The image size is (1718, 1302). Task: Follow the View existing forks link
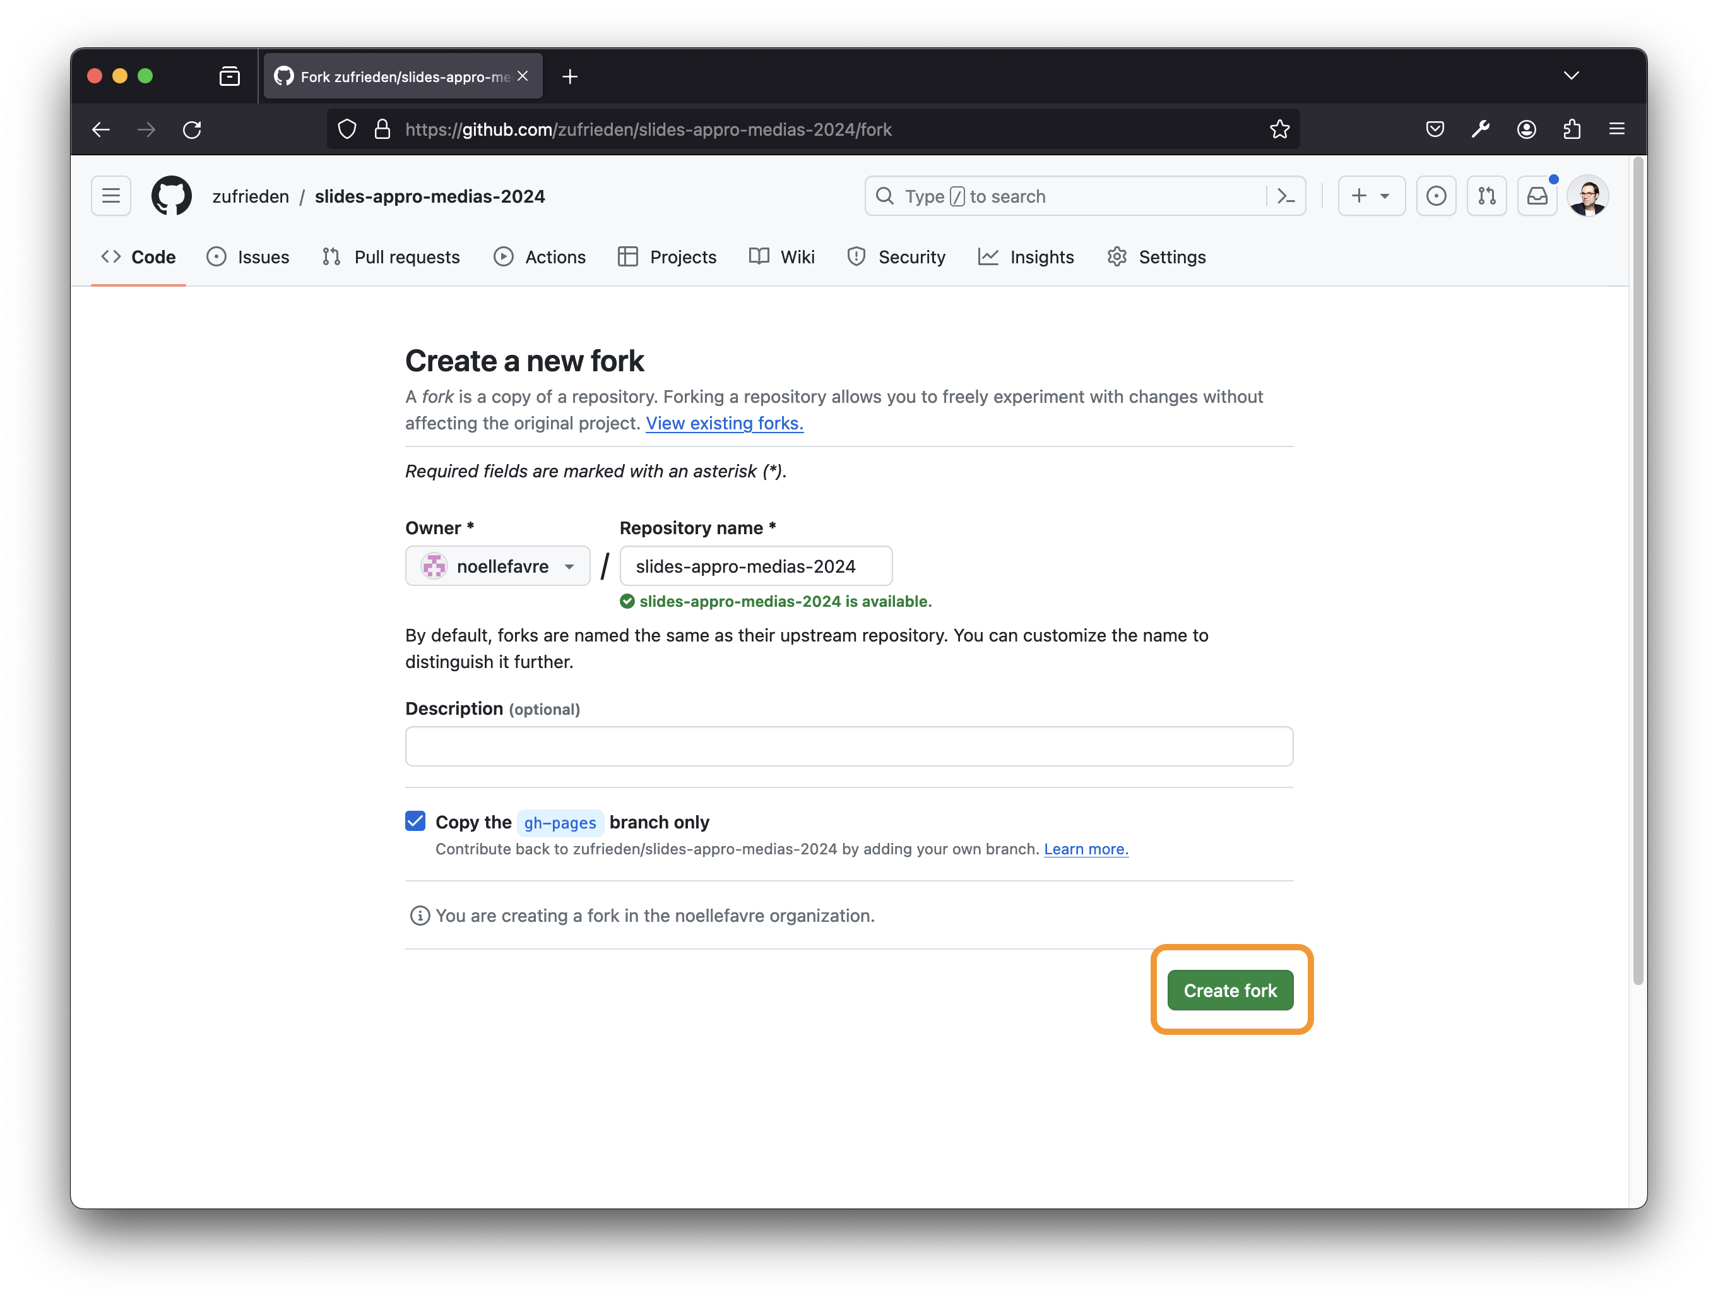click(724, 424)
